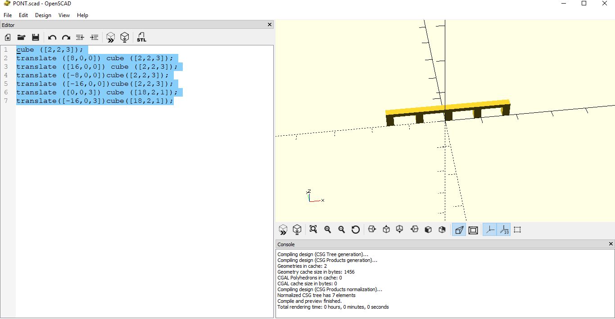The image size is (615, 319).
Task: Unindent the selected code lines
Action: 80,37
